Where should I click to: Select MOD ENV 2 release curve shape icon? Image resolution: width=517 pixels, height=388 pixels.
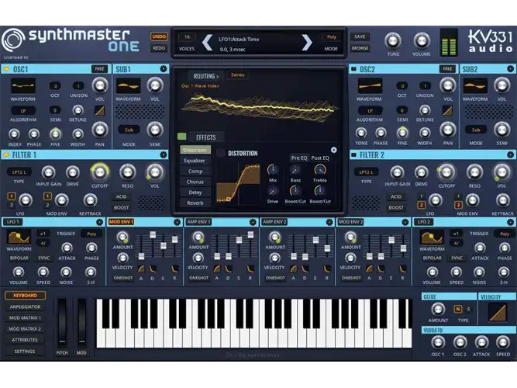click(403, 268)
